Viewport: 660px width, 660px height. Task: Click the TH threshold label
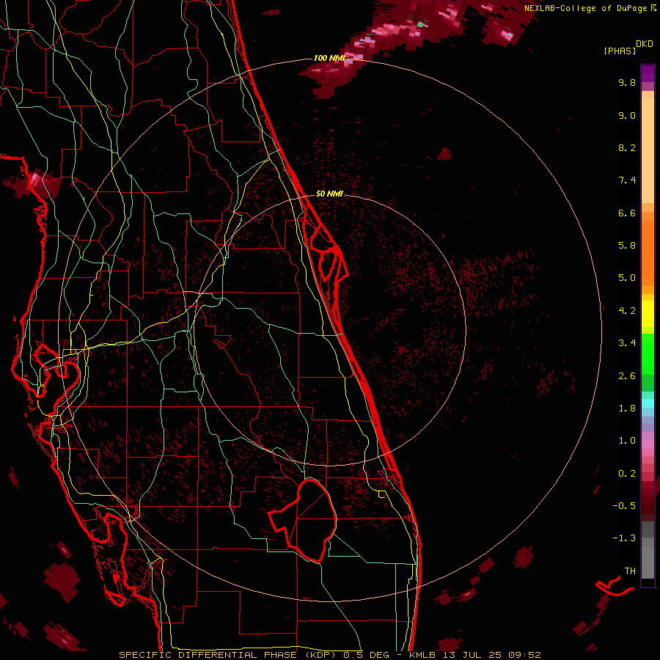point(630,571)
